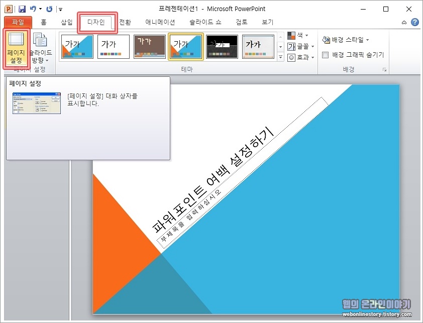The image size is (423, 323).
Task: Click the slide title text 파워포인트 여백 설정하기
Action: click(x=213, y=180)
